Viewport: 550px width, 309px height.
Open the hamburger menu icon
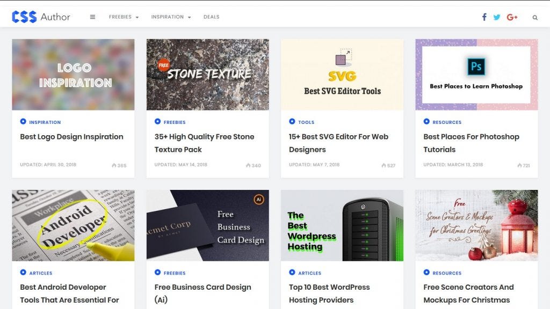(92, 17)
